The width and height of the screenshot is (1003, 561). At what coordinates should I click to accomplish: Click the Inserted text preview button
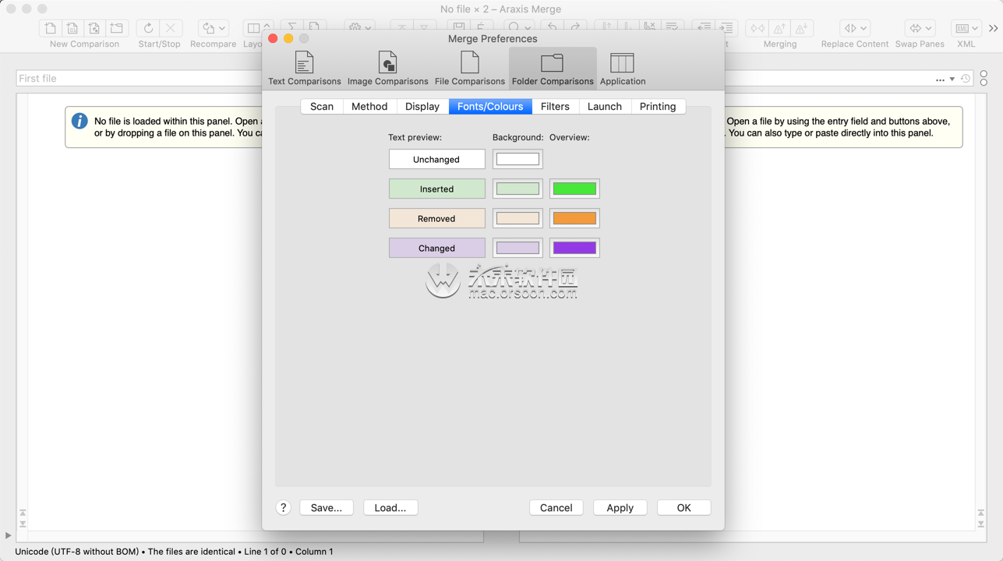pyautogui.click(x=436, y=189)
